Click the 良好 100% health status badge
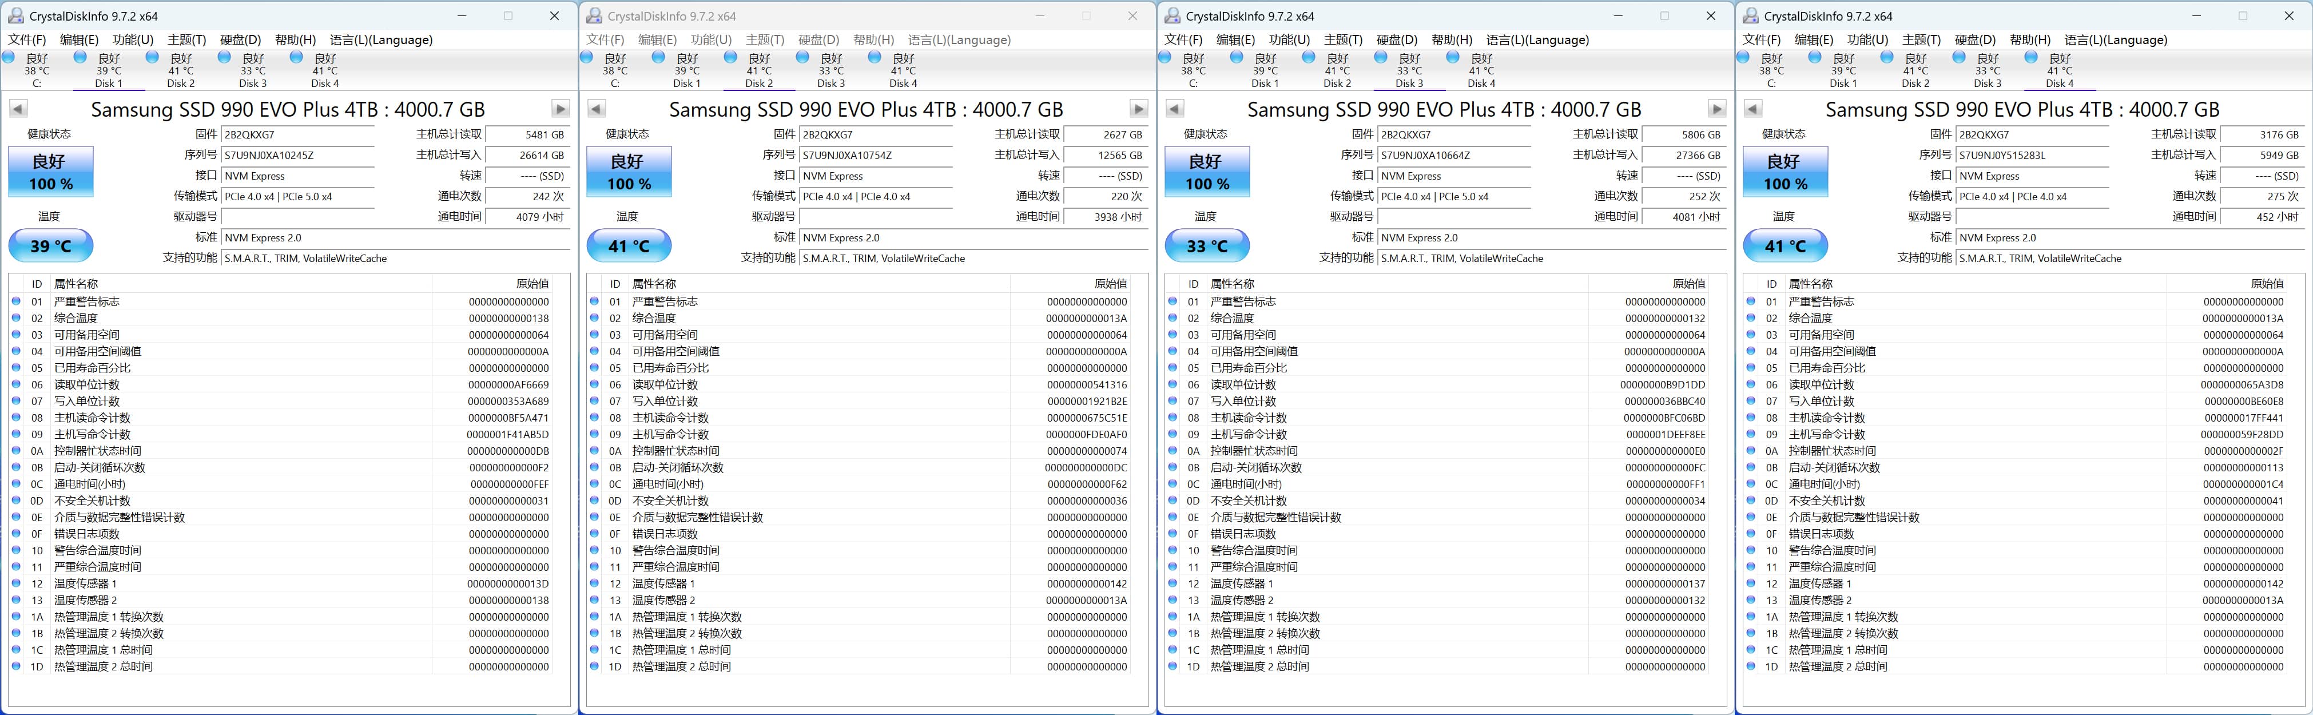2313x715 pixels. 50,170
